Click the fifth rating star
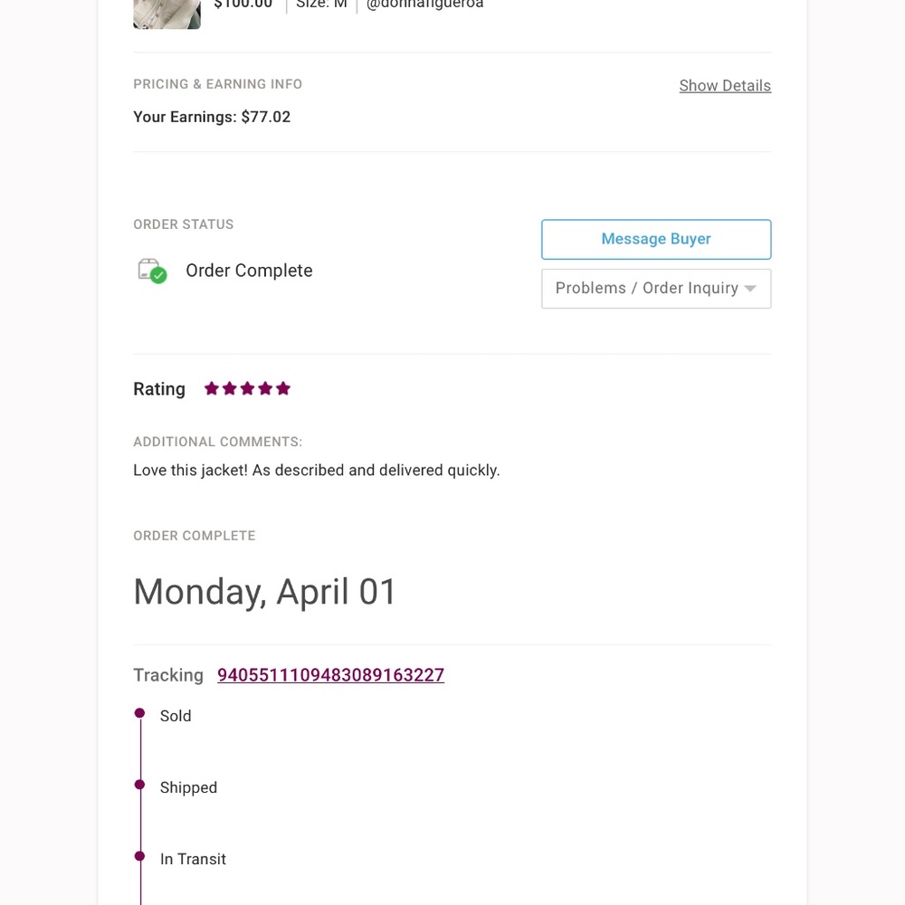Screen dimensions: 905x905 [282, 388]
